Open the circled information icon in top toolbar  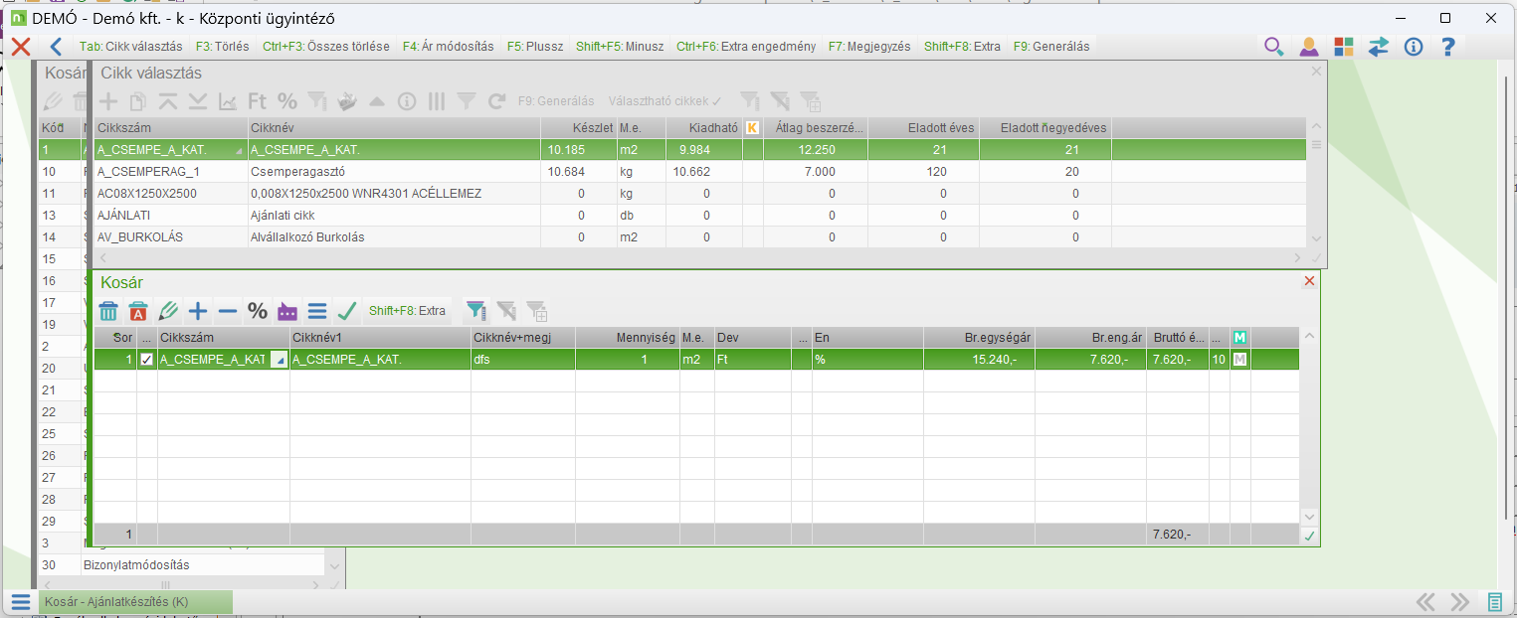point(1414,47)
